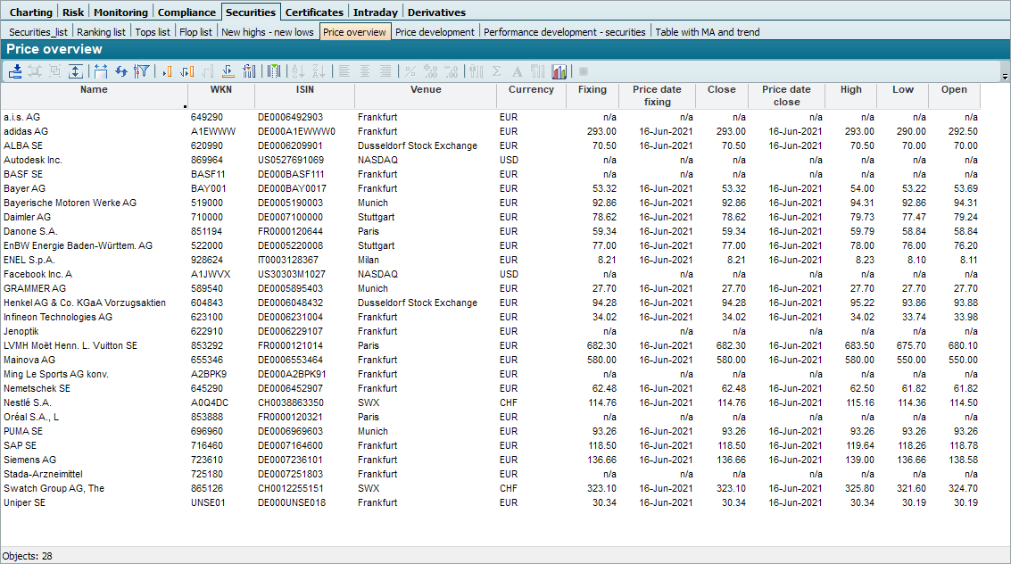The height and width of the screenshot is (564, 1011).
Task: Click the blue refresh arrows toolbar icon
Action: pyautogui.click(x=121, y=71)
